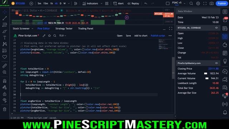Switch to the Pine Editor tab
Viewport: 229px width, 129px height.
click(44, 29)
